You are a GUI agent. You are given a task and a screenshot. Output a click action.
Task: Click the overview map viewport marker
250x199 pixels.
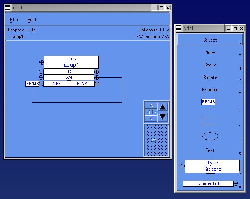[154, 141]
